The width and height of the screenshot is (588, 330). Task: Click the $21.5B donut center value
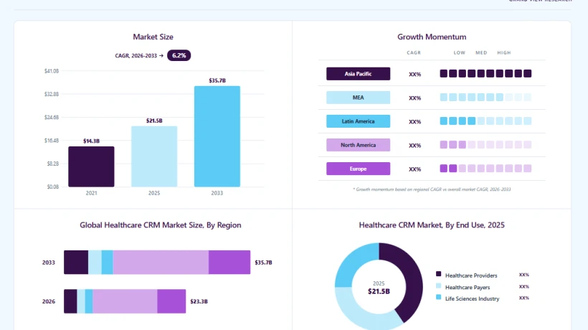pyautogui.click(x=379, y=291)
